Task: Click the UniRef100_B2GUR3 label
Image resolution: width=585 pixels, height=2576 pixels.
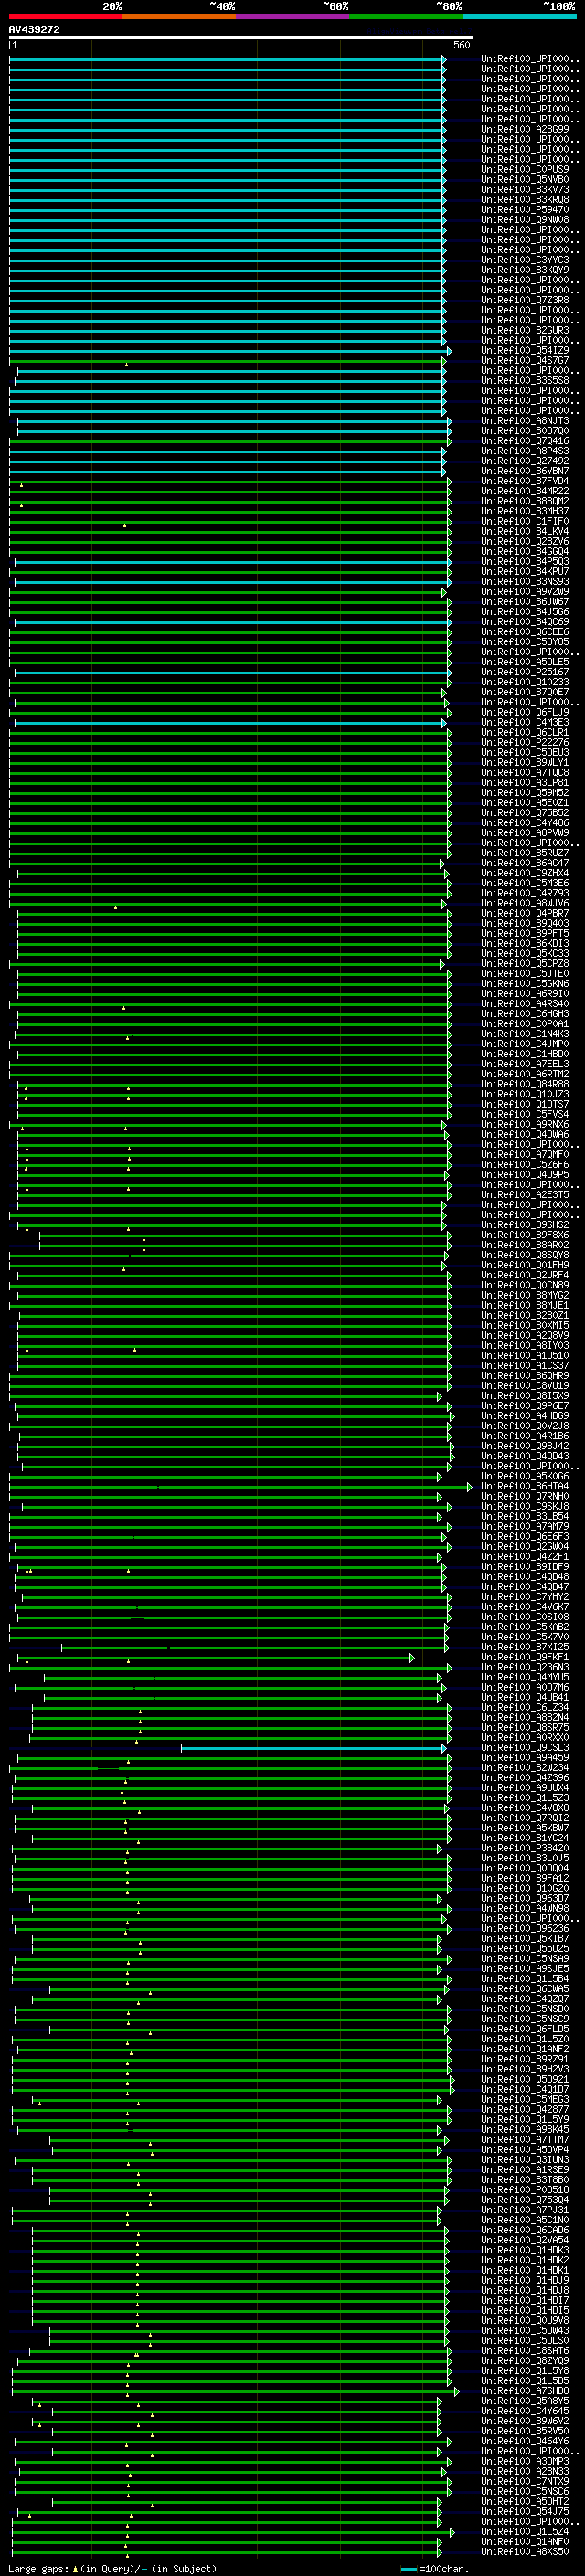Action: (524, 330)
